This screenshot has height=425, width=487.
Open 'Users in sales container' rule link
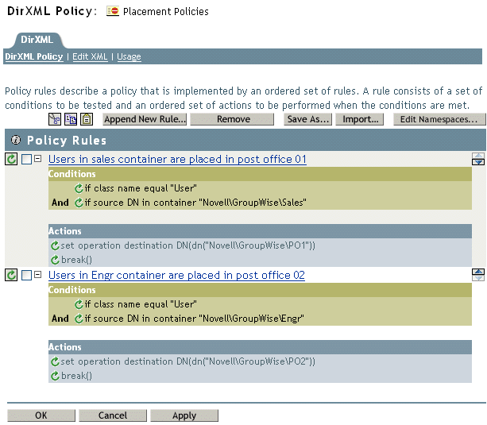coord(177,160)
